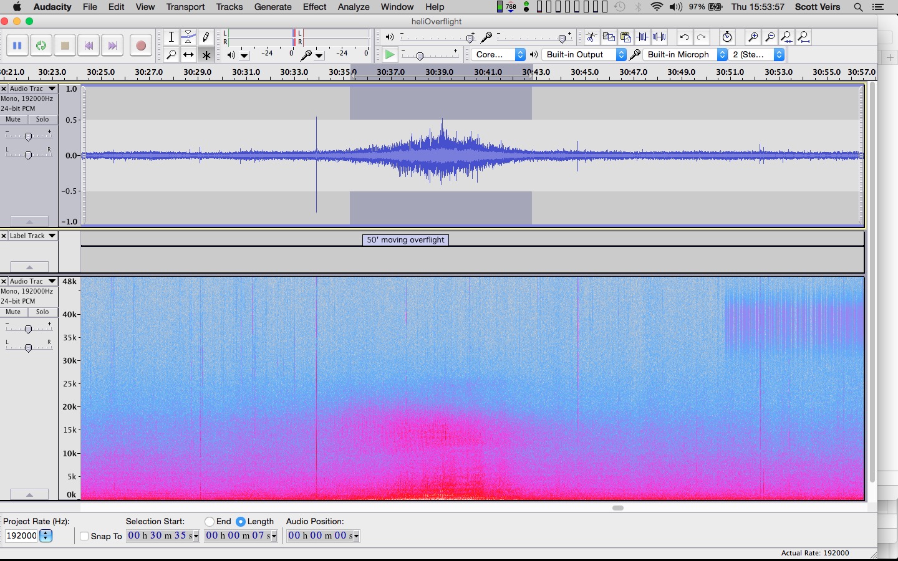
Task: Choose the Time Shift tool
Action: 188,55
